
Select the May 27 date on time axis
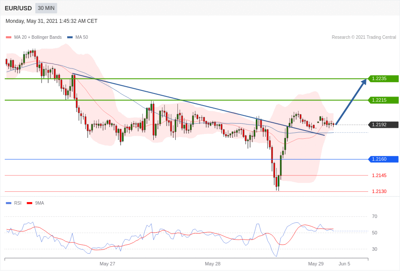pyautogui.click(x=107, y=264)
